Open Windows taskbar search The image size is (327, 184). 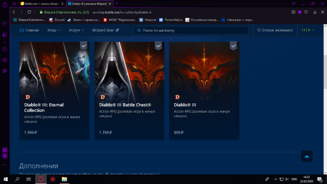click(x=17, y=179)
